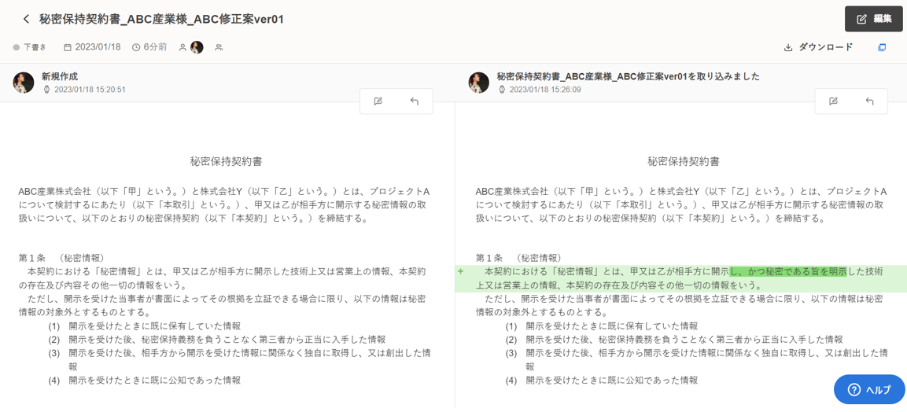Select the 新規作成 version heading

(60, 76)
